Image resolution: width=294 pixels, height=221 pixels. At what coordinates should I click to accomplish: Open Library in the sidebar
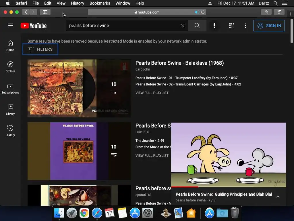[10, 109]
